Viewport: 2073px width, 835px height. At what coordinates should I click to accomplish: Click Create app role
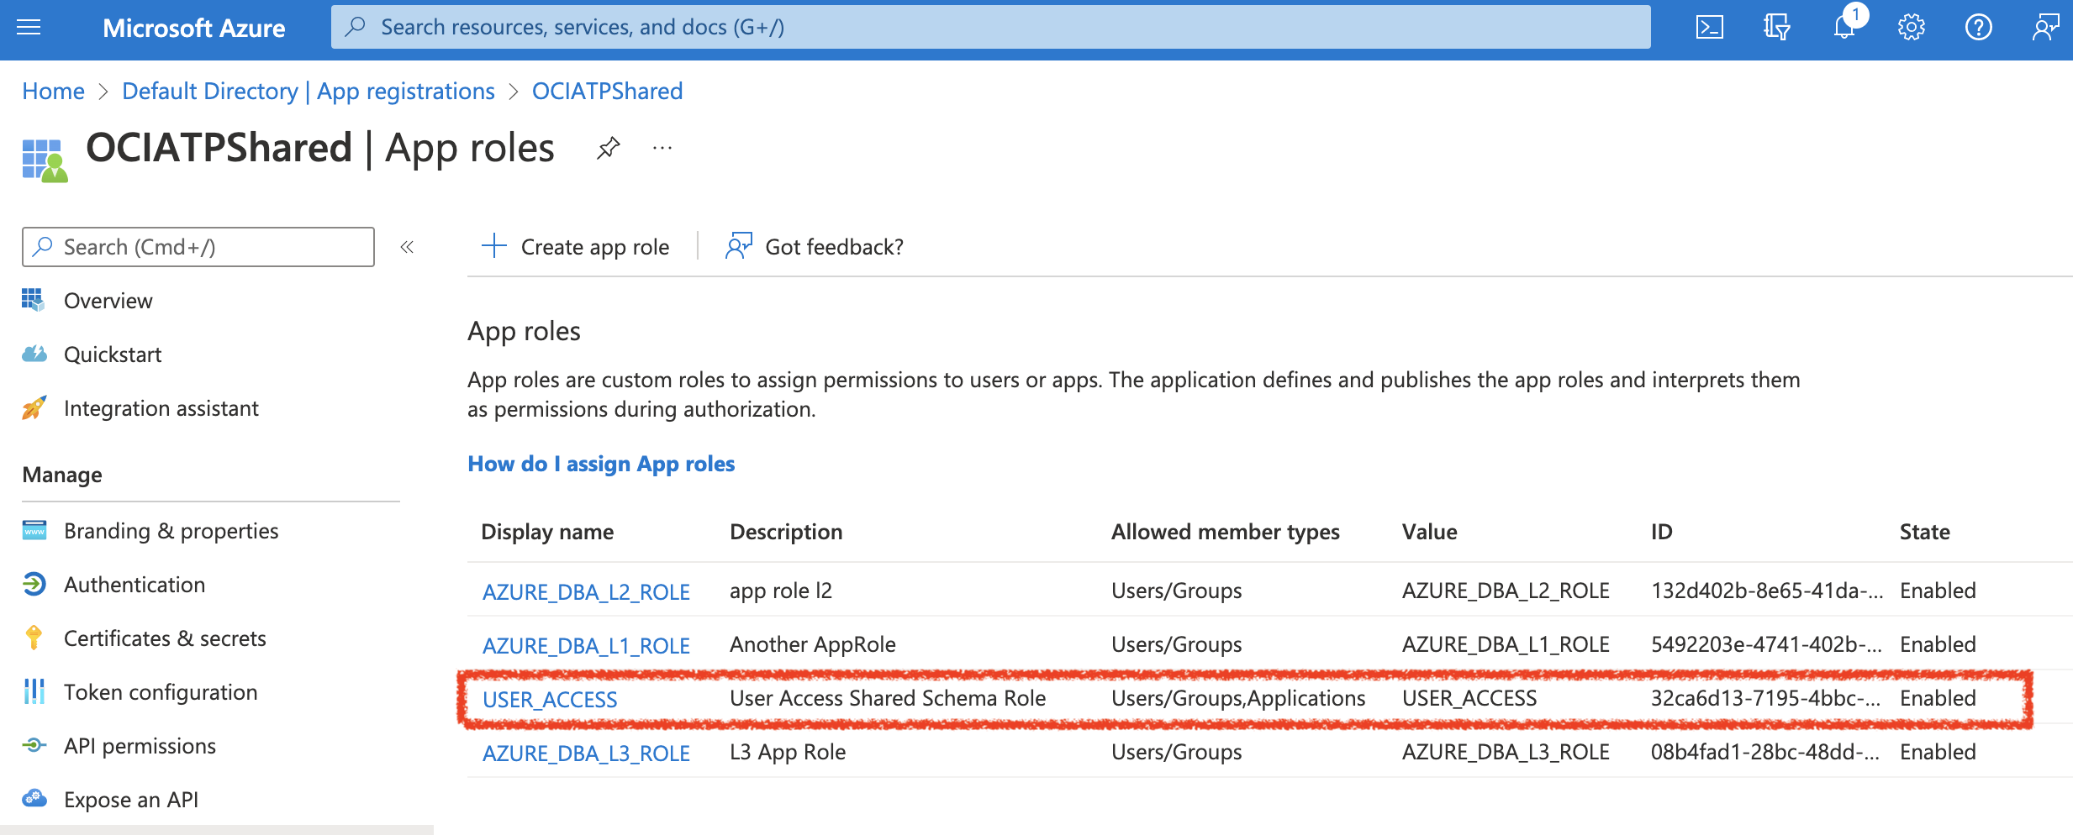point(577,247)
